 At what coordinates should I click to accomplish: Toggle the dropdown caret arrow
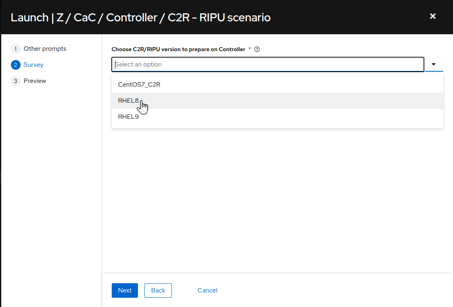[434, 64]
